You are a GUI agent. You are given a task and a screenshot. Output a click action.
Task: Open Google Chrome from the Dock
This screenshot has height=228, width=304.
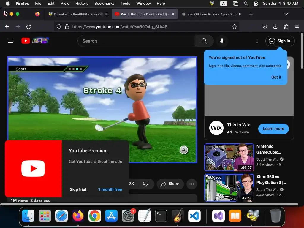95,216
